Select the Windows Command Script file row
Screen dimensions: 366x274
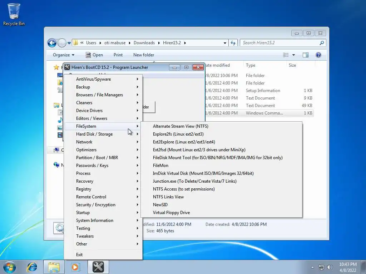coord(259,113)
